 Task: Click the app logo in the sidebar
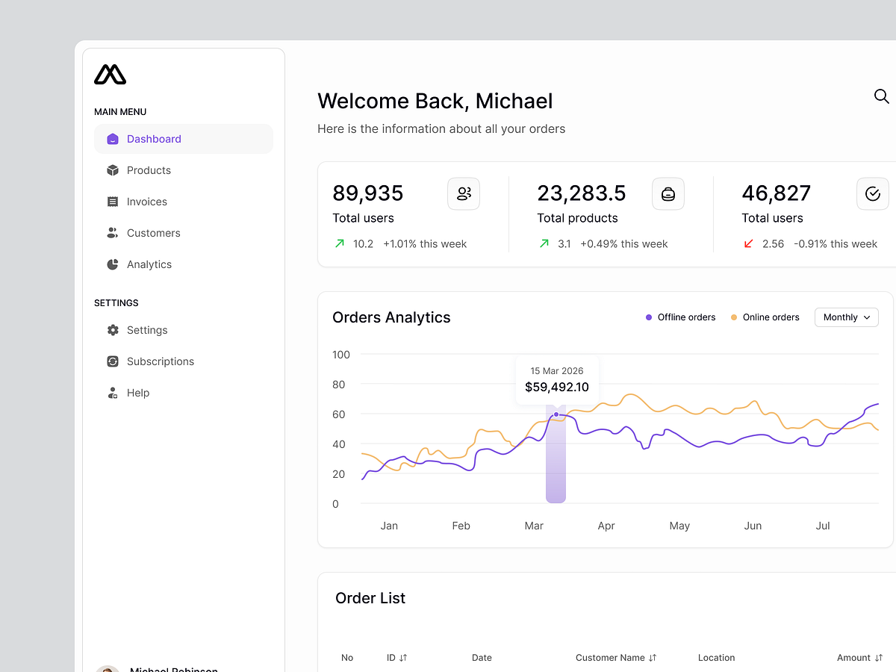pyautogui.click(x=110, y=74)
